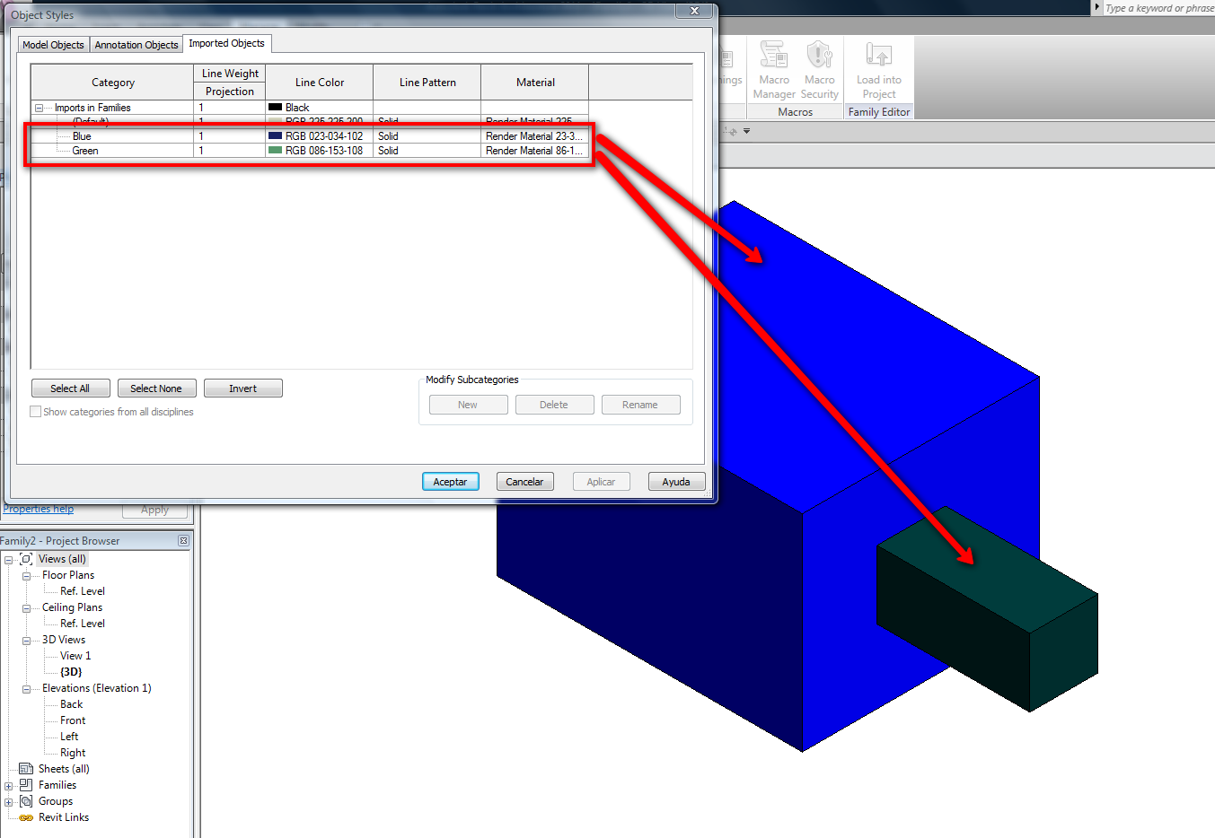The height and width of the screenshot is (838, 1215).
Task: Open Macro Security settings
Action: tap(819, 69)
